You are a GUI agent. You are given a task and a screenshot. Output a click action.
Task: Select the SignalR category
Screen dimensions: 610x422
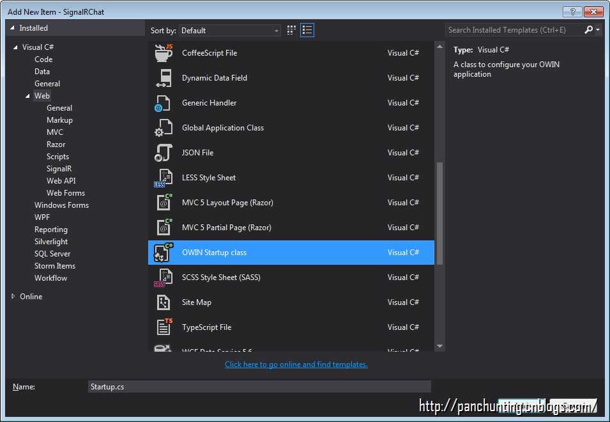coord(59,169)
